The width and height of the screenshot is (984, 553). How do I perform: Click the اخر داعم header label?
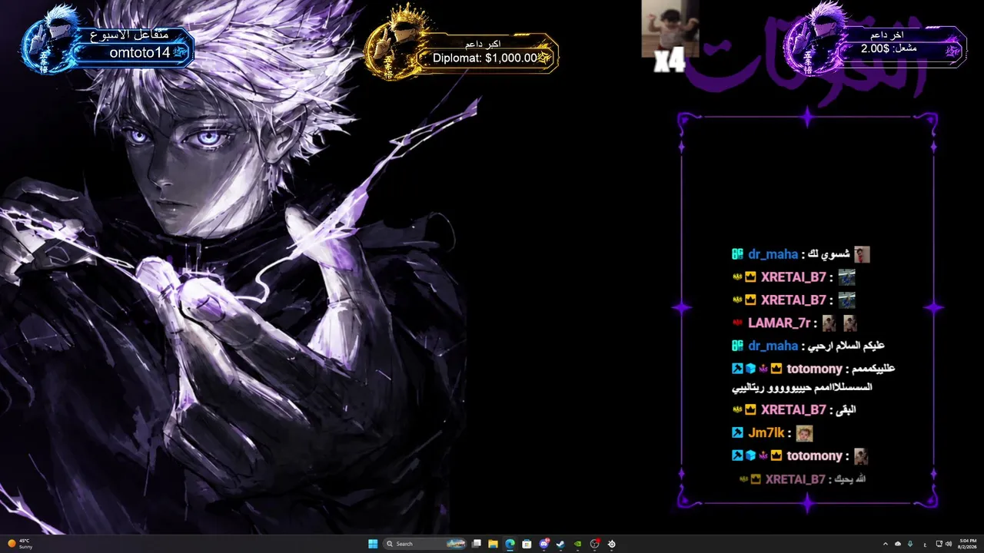coord(887,35)
